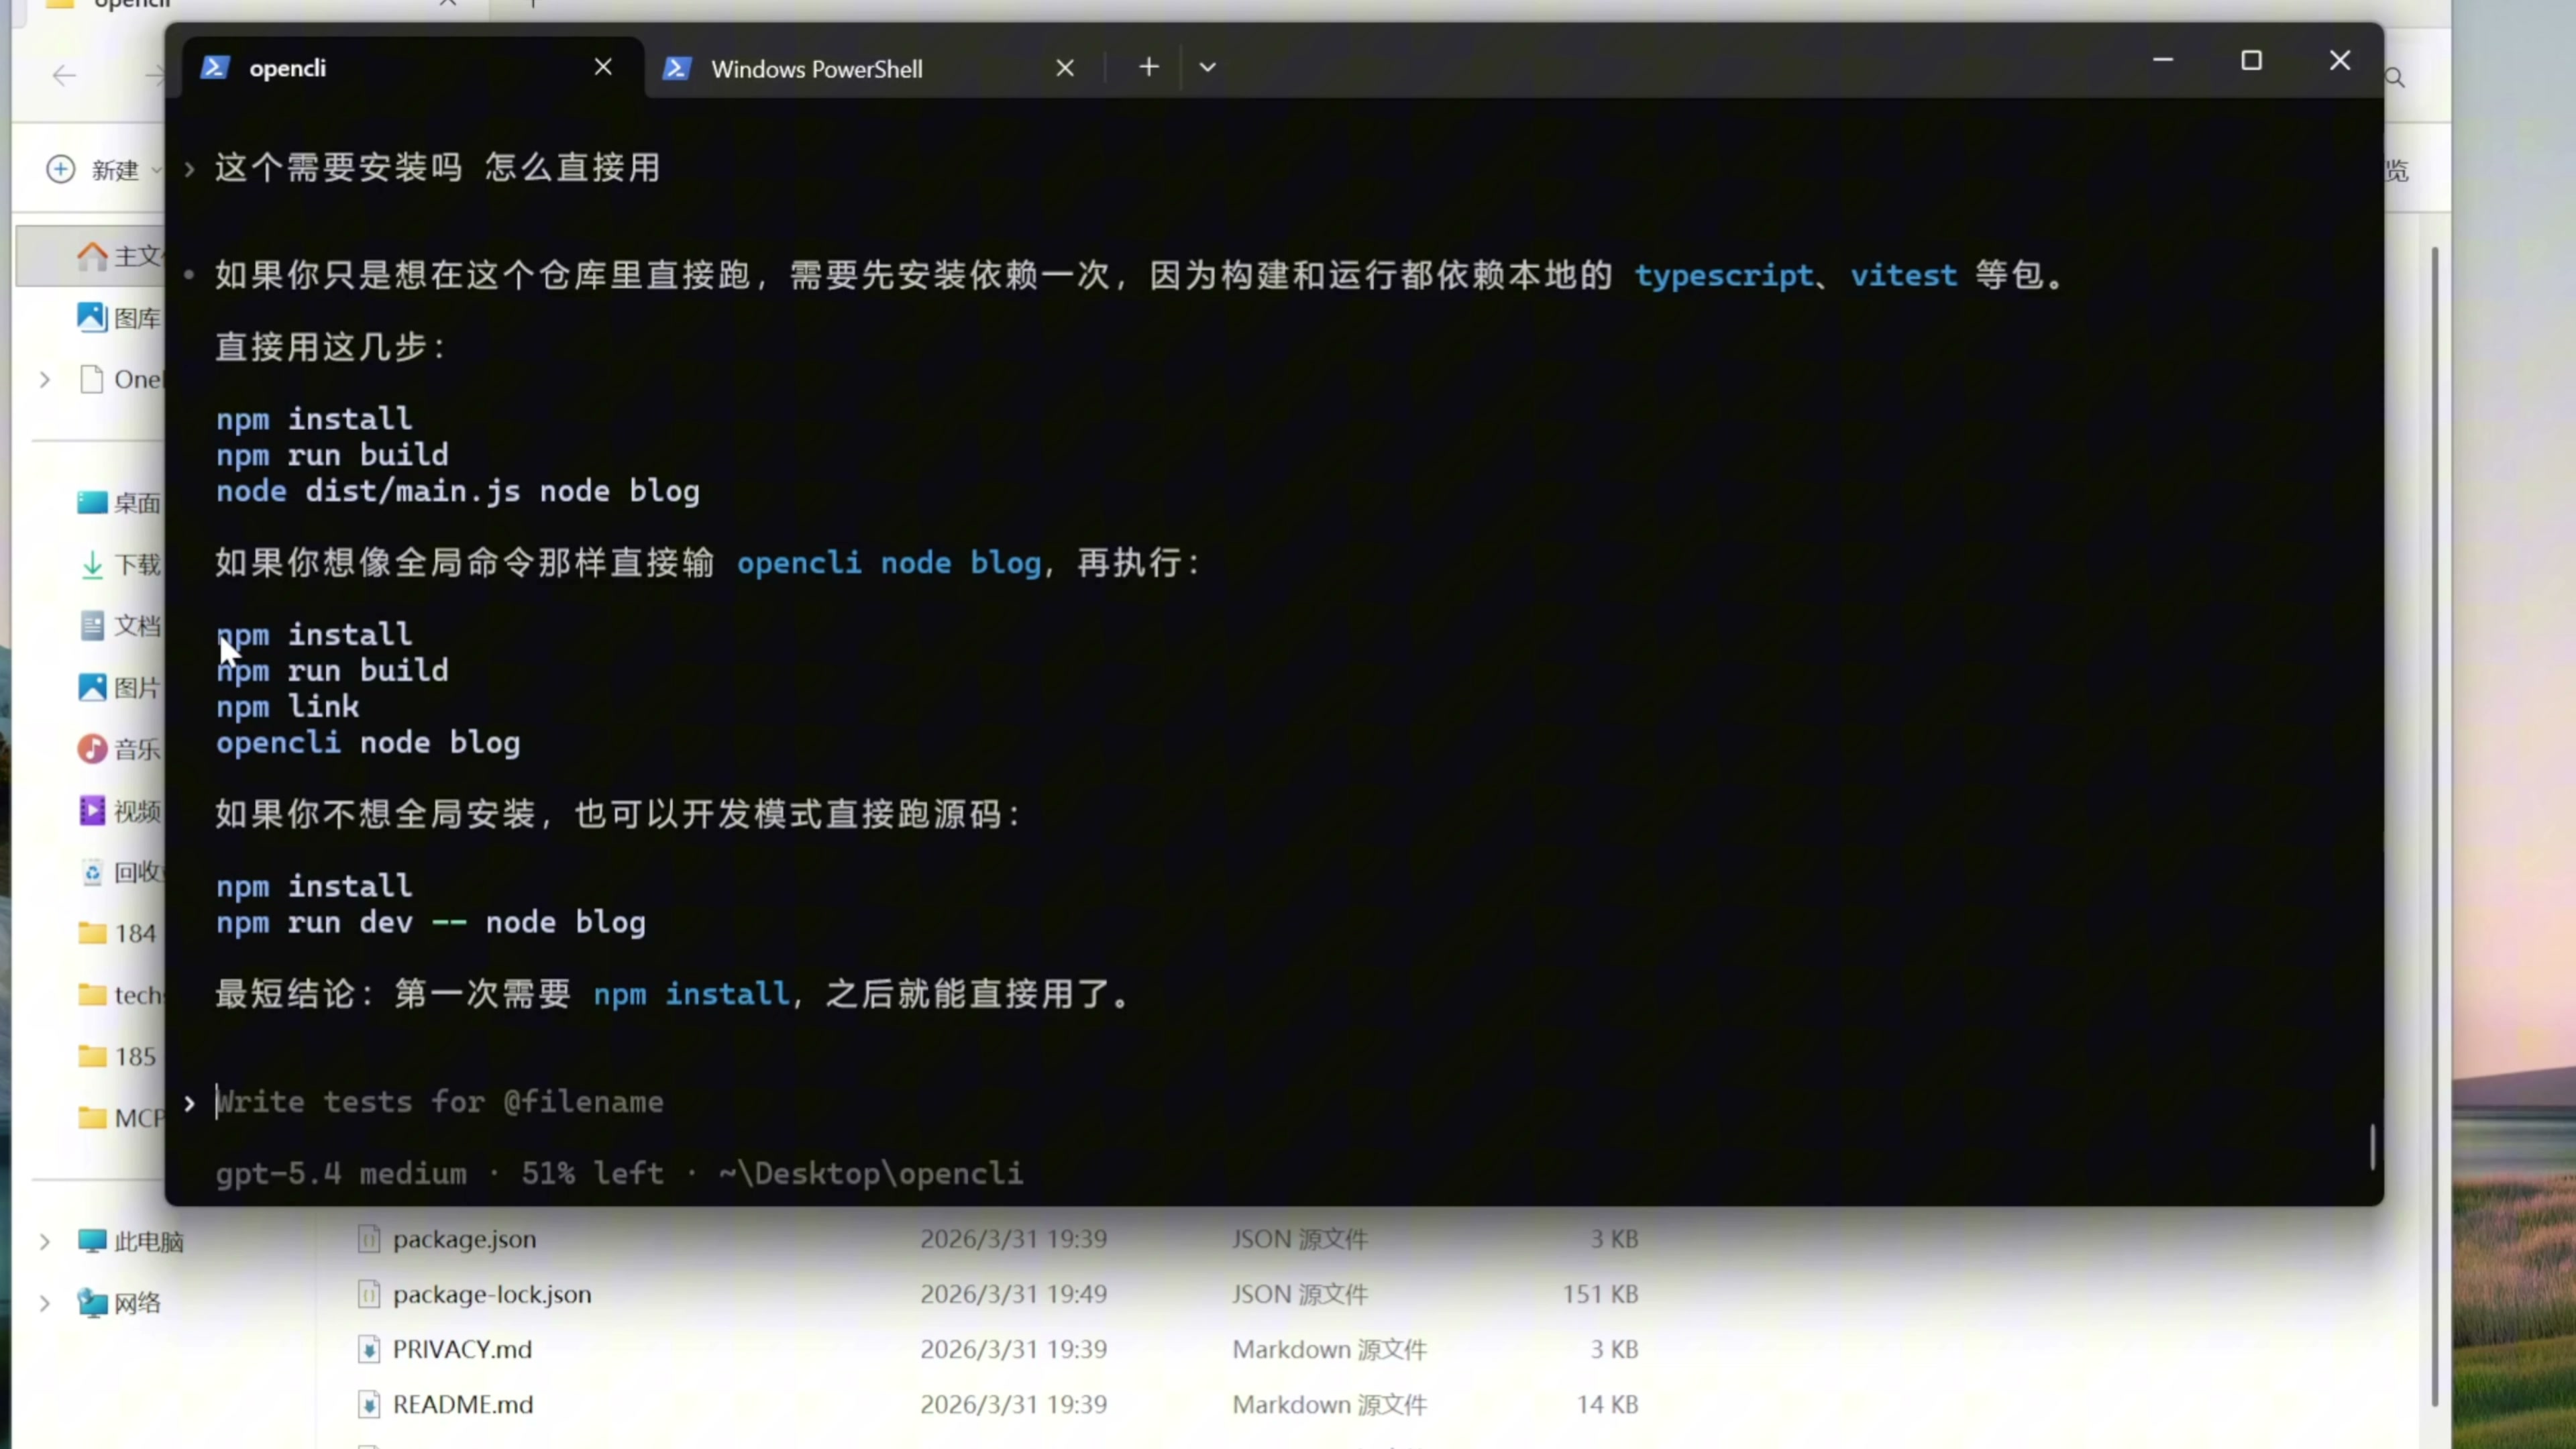Open the 音乐 music folder icon

tap(92, 749)
